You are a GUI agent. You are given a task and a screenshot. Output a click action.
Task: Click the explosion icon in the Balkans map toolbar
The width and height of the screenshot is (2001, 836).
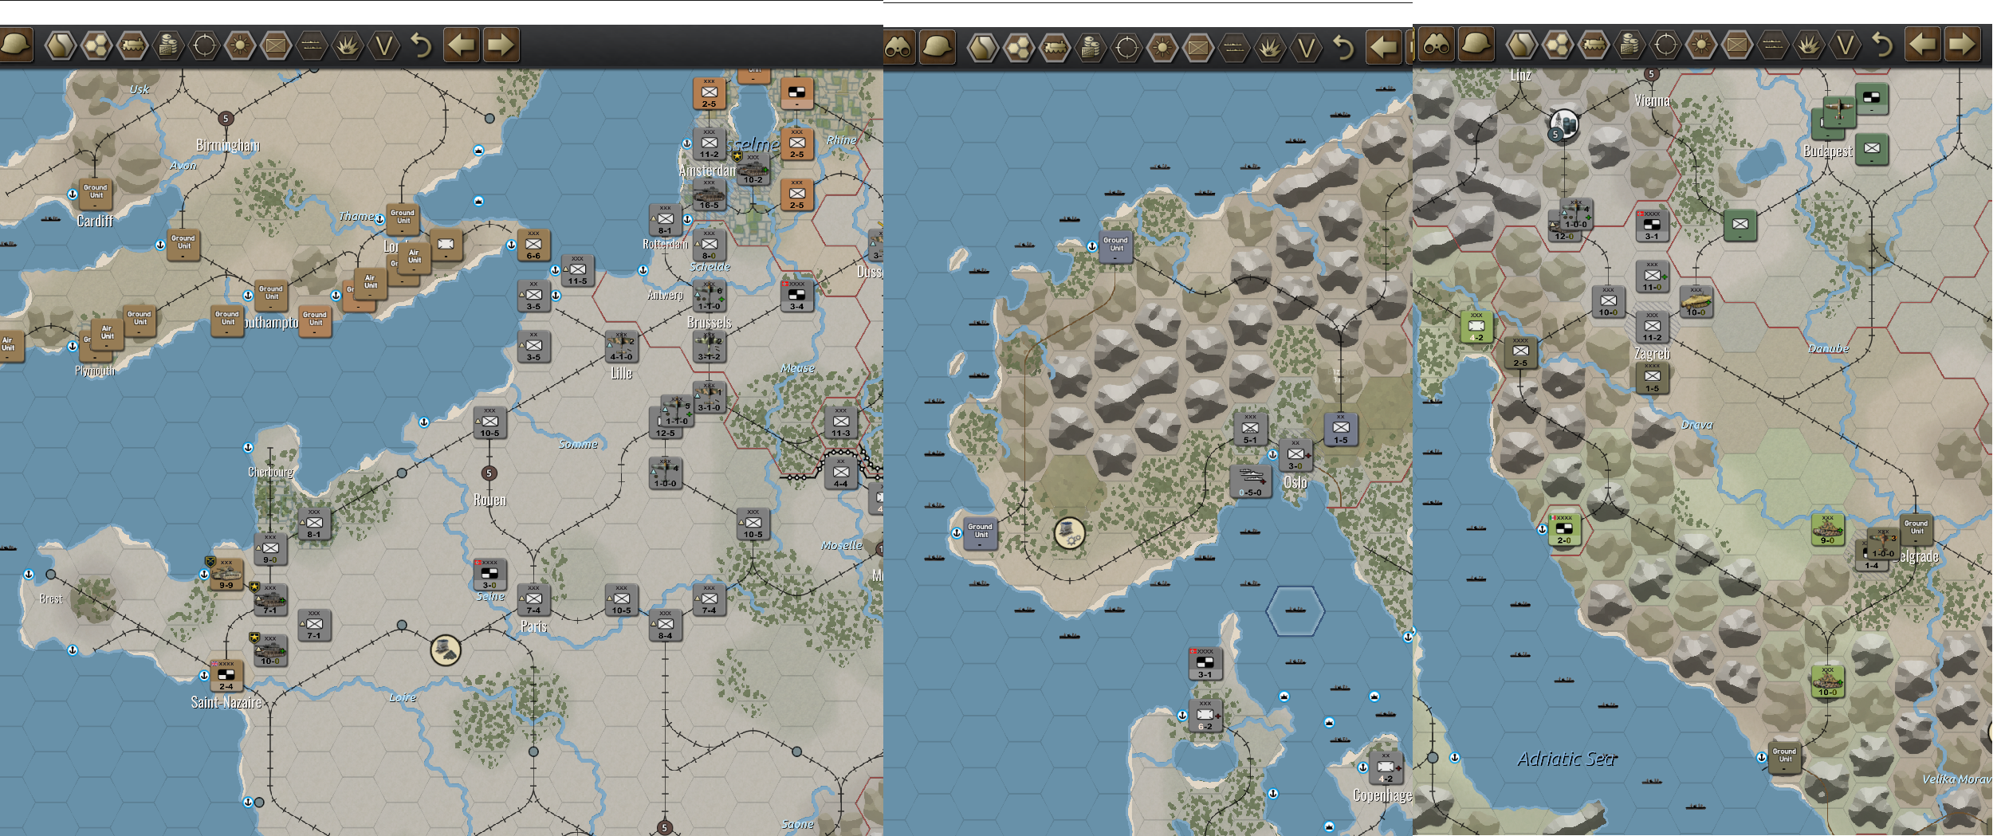click(1810, 45)
